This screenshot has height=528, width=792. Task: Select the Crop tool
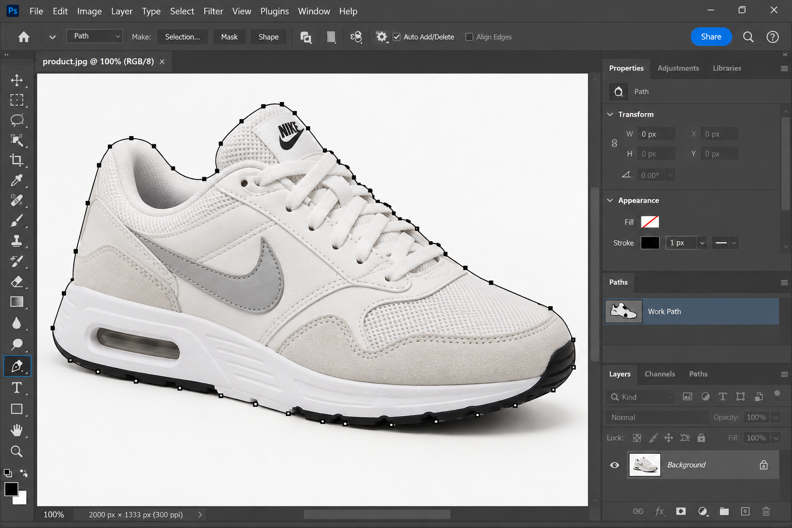[16, 160]
